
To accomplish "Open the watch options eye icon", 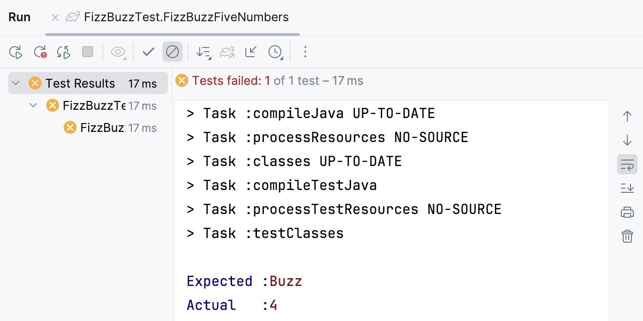I will point(118,52).
